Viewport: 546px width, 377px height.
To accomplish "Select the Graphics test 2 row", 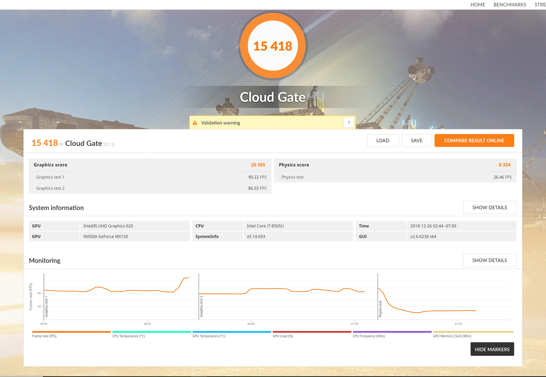I will coord(150,188).
